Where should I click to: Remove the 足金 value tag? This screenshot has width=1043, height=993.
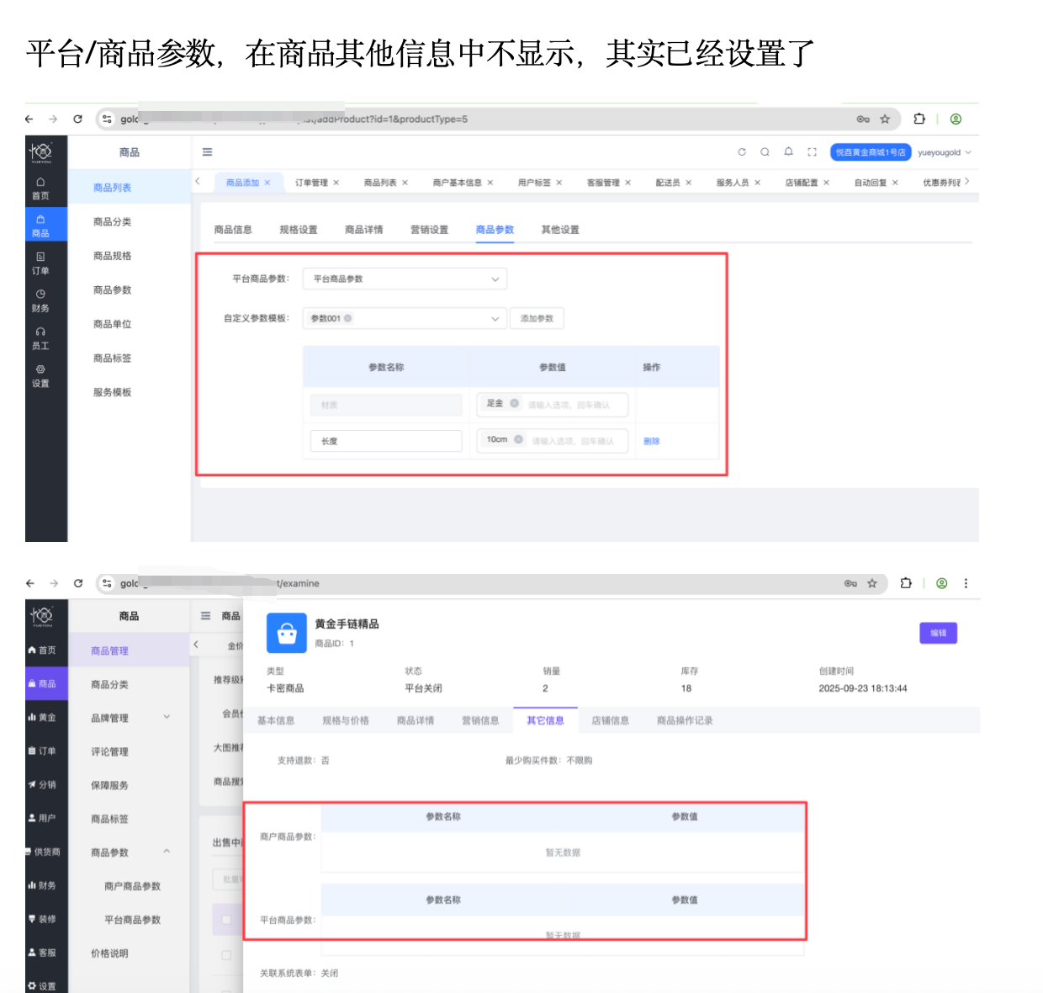point(514,403)
